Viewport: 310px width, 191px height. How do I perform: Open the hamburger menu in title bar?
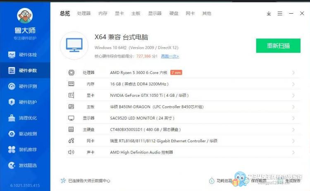(280, 14)
